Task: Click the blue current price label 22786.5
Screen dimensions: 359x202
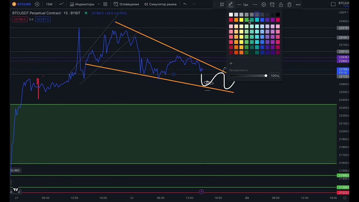Action: tap(343, 69)
